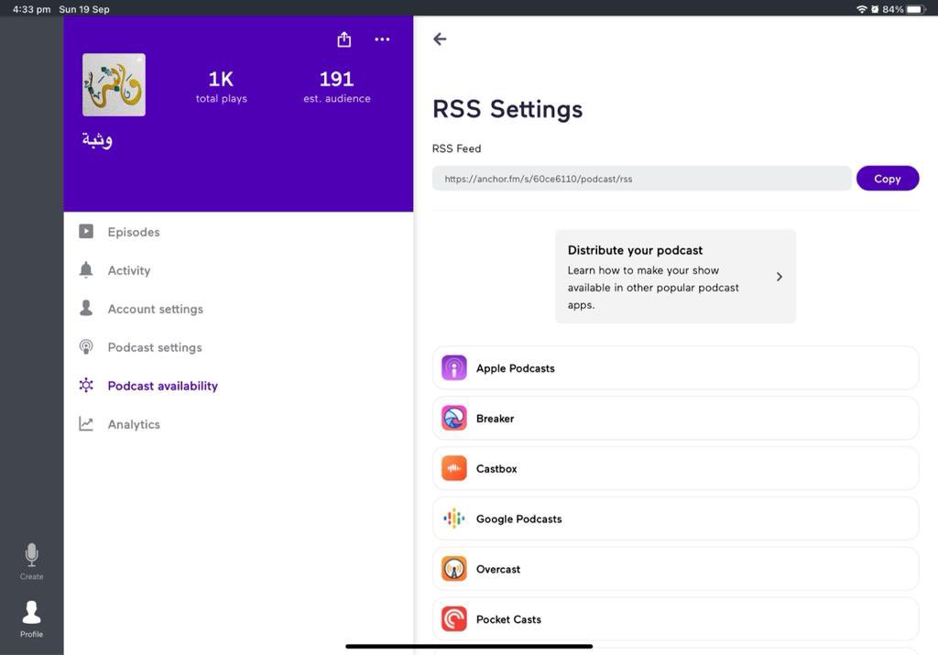Tap the share icon in the purple header
This screenshot has height=655, width=938.
pos(344,39)
